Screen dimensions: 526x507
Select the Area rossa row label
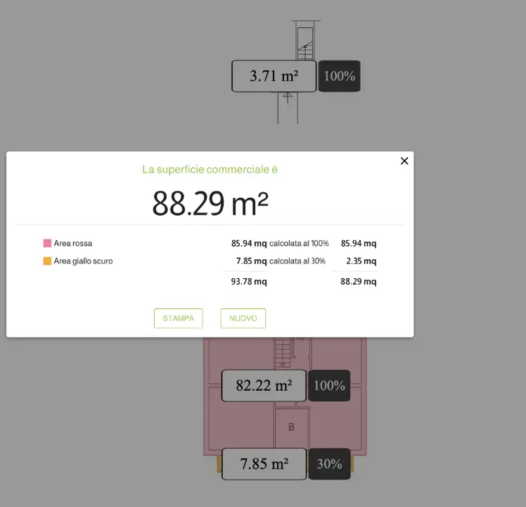click(73, 244)
